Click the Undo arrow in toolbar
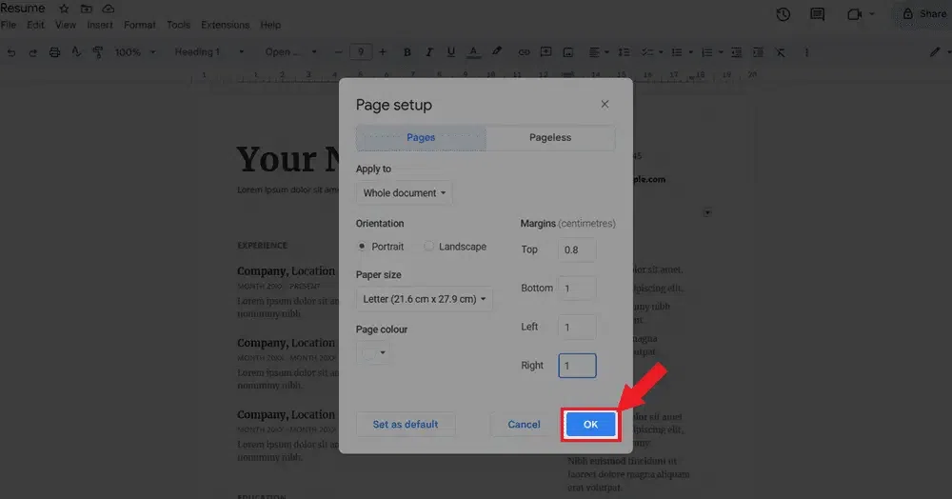952x499 pixels. pos(10,52)
